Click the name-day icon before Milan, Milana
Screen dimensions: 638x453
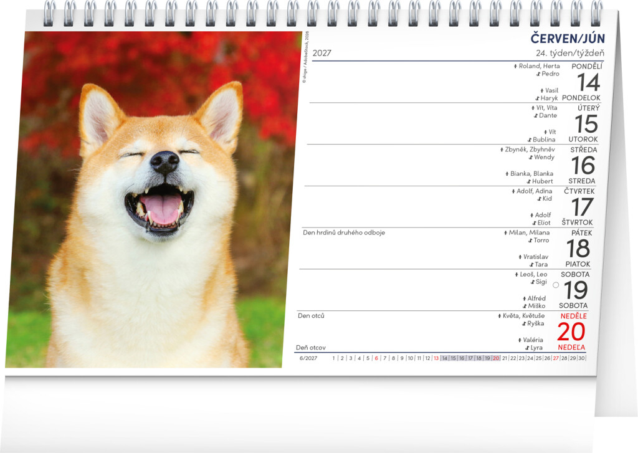506,233
